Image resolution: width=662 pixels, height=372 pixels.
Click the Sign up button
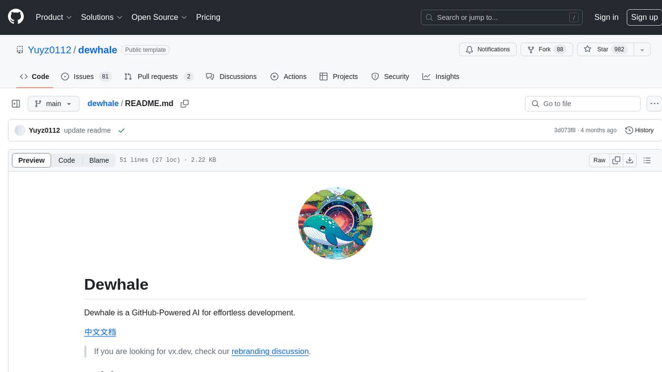pos(644,17)
